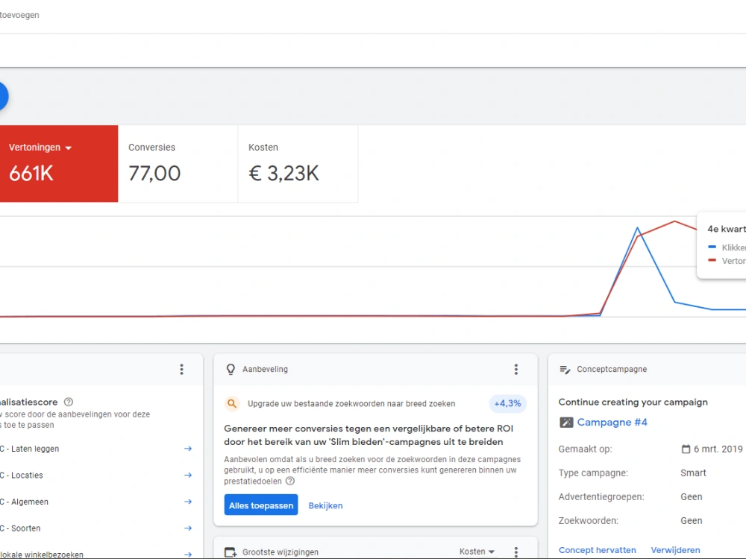
Task: Open the Vertoningen metric dropdown arrow
Action: [x=68, y=148]
